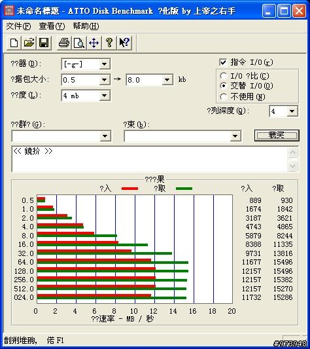The height and width of the screenshot is (349, 310).
Task: Click read value 15270
Action: click(x=283, y=289)
